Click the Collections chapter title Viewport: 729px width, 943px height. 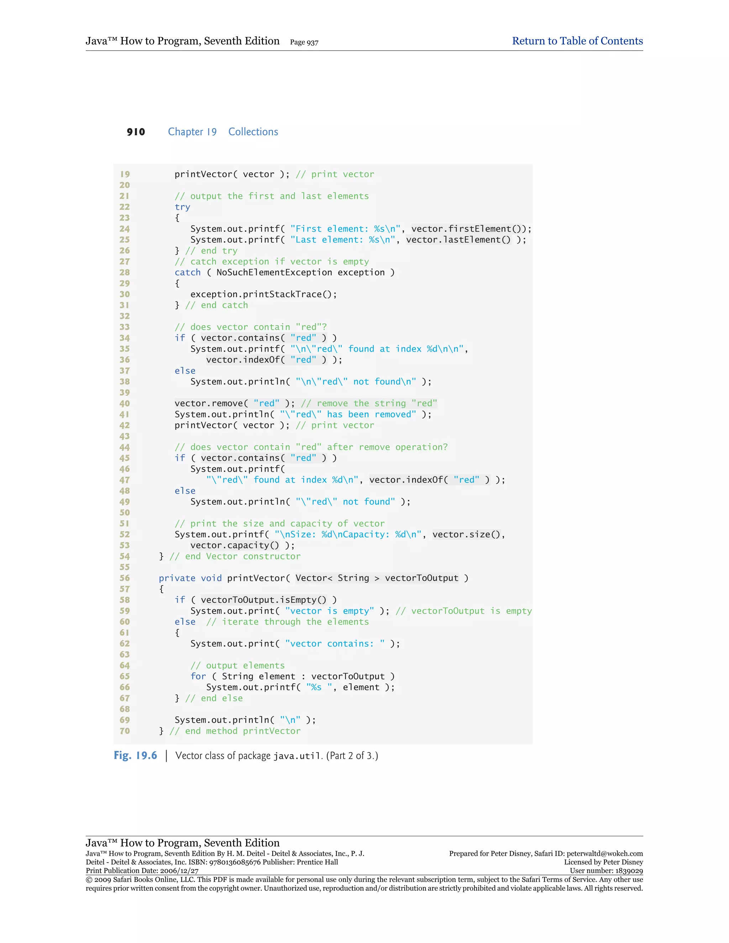[x=253, y=132]
